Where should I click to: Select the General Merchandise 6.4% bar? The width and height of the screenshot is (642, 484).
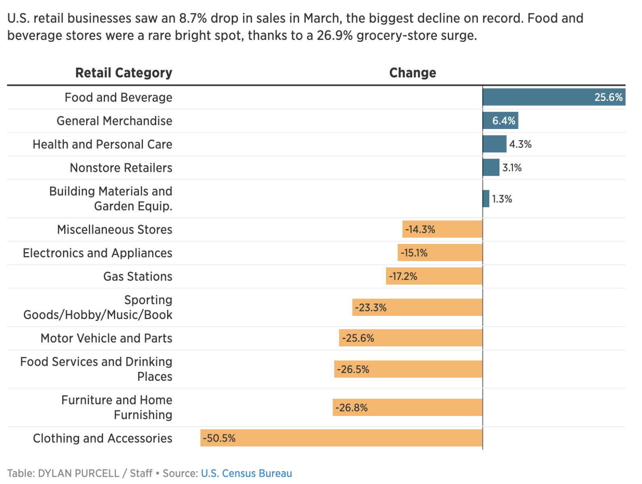tap(500, 121)
